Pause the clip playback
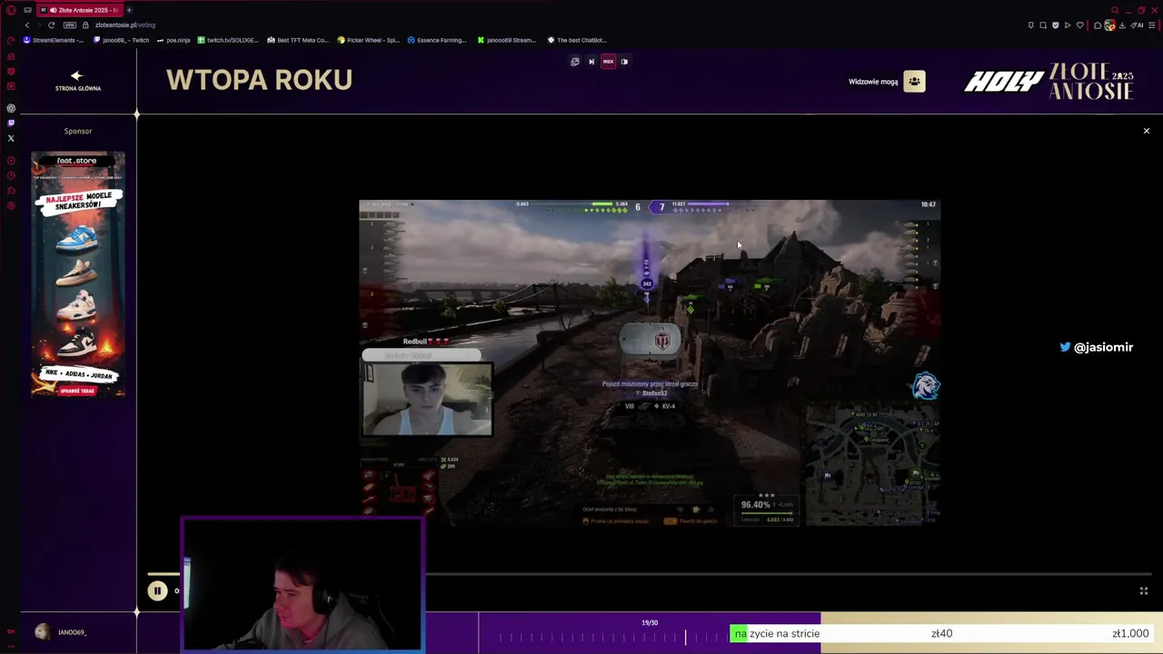This screenshot has width=1163, height=654. [157, 590]
